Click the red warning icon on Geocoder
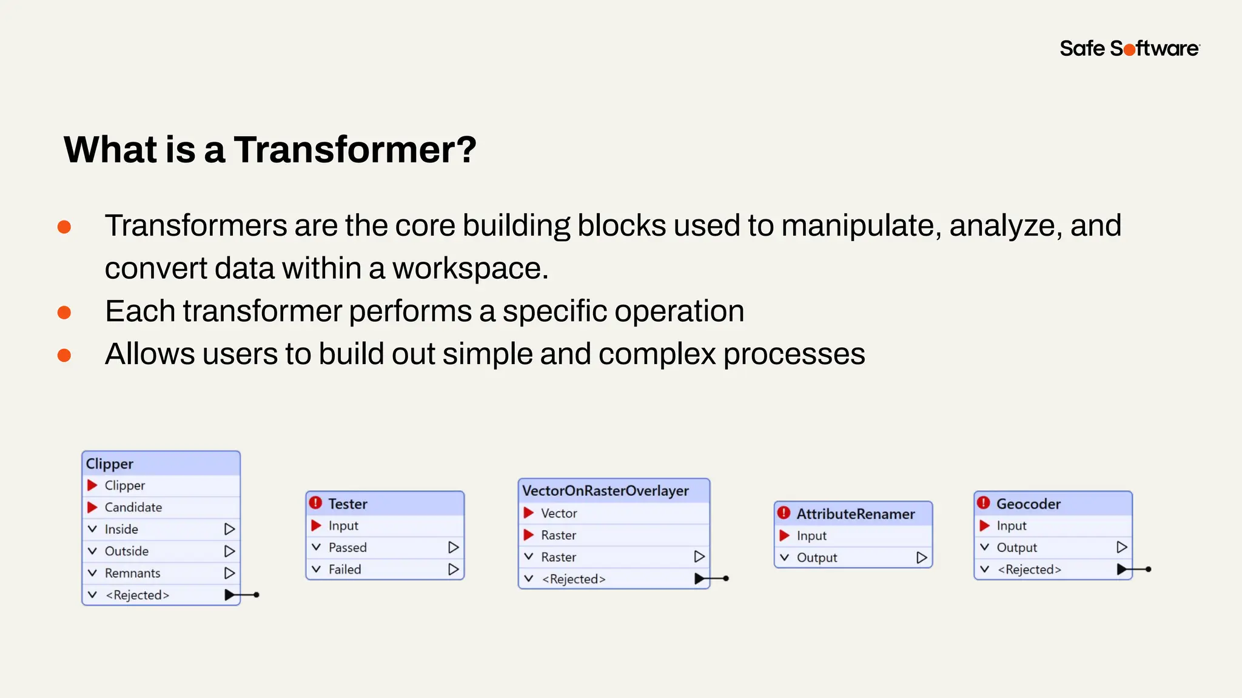1242x698 pixels. [x=984, y=503]
